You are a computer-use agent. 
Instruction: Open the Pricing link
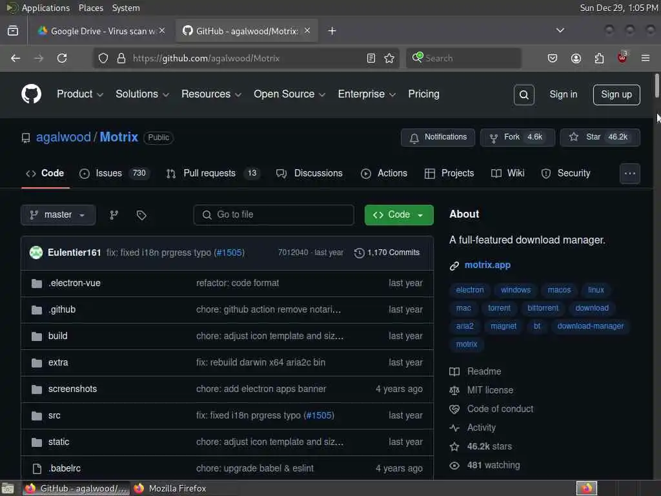(423, 94)
